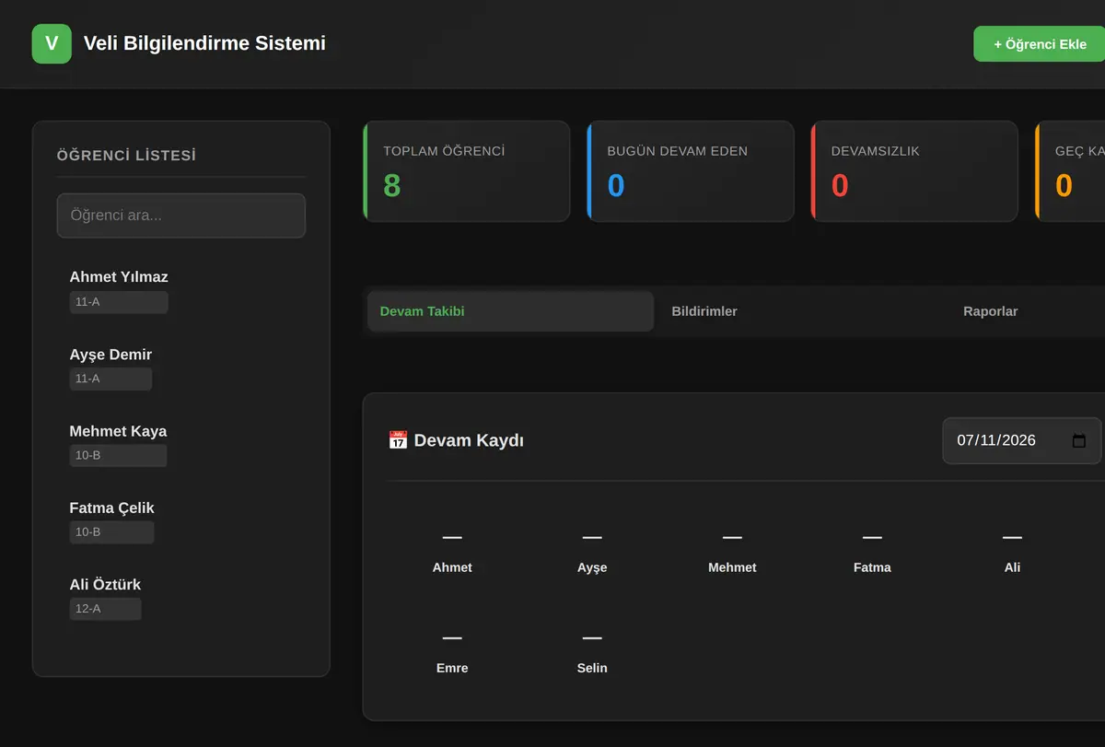This screenshot has width=1105, height=747.
Task: Mark attendance for Selin in Devam Kaydı
Action: point(592,651)
